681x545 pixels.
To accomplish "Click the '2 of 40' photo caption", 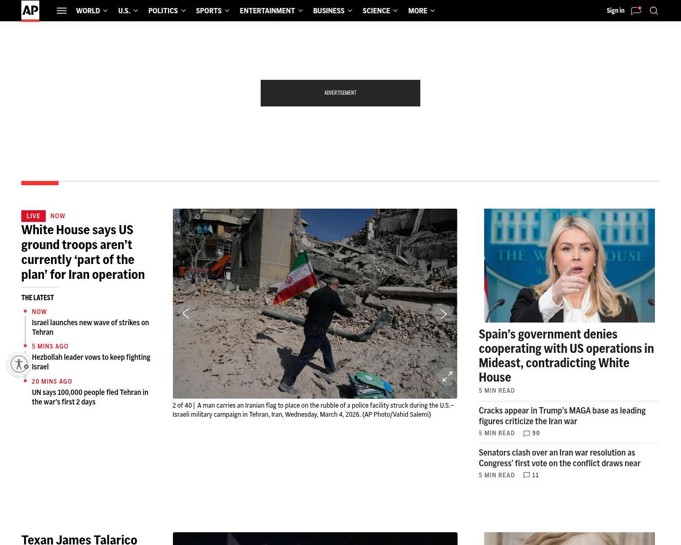I will point(313,410).
